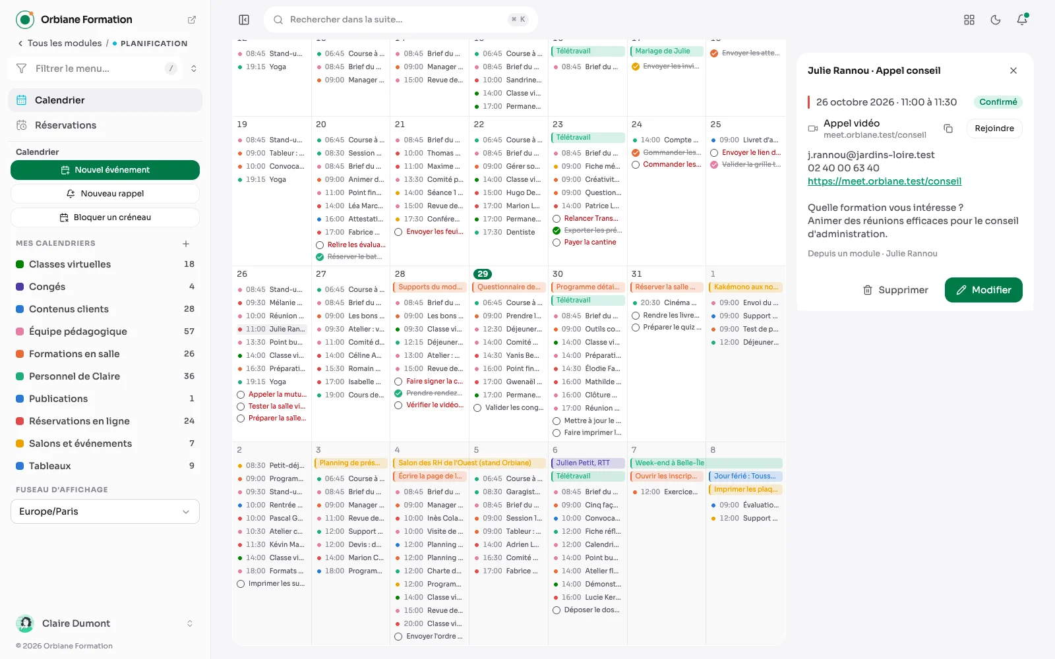Viewport: 1055px width, 659px height.
Task: Click the Orbiane Formation logo
Action: pyautogui.click(x=25, y=20)
